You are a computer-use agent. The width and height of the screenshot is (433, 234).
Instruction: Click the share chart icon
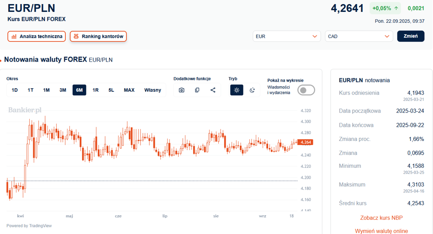213,90
